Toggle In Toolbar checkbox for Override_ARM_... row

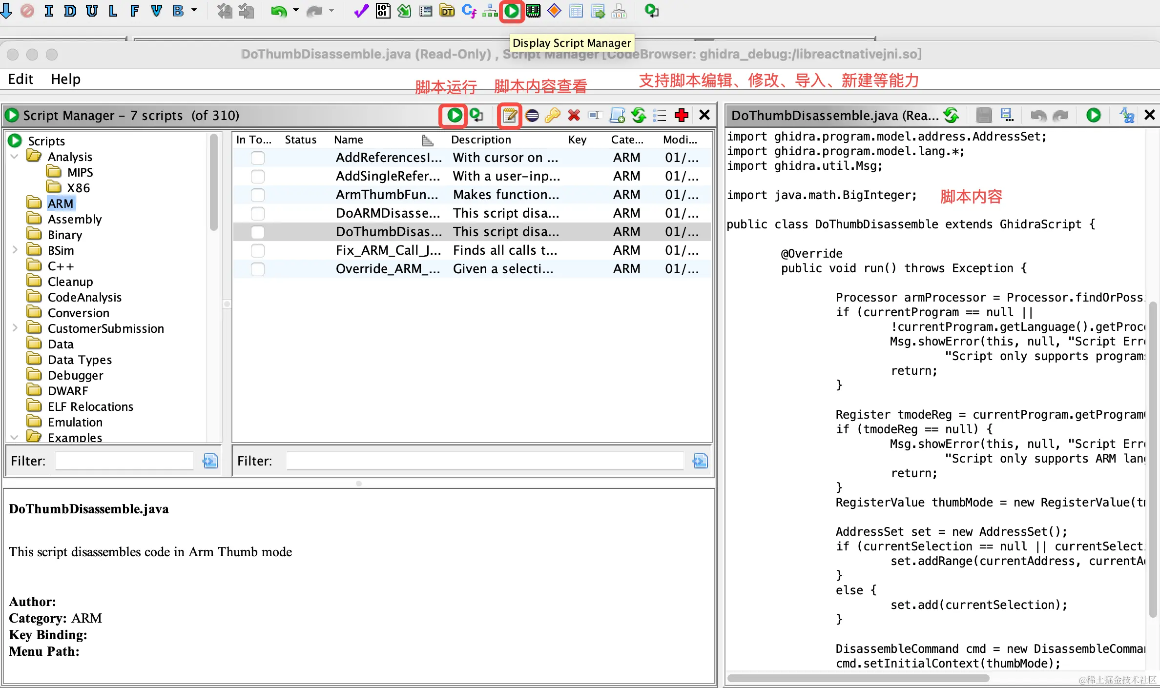pos(257,269)
